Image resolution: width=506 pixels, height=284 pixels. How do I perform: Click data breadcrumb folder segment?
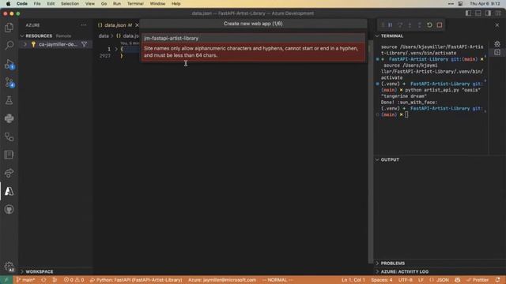tap(104, 35)
